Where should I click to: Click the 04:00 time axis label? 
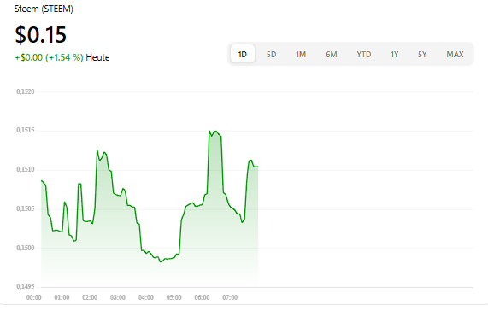146,297
